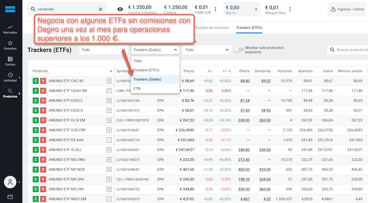This screenshot has width=368, height=203.
Task: Sort by Cierre column header
Action: point(328,71)
